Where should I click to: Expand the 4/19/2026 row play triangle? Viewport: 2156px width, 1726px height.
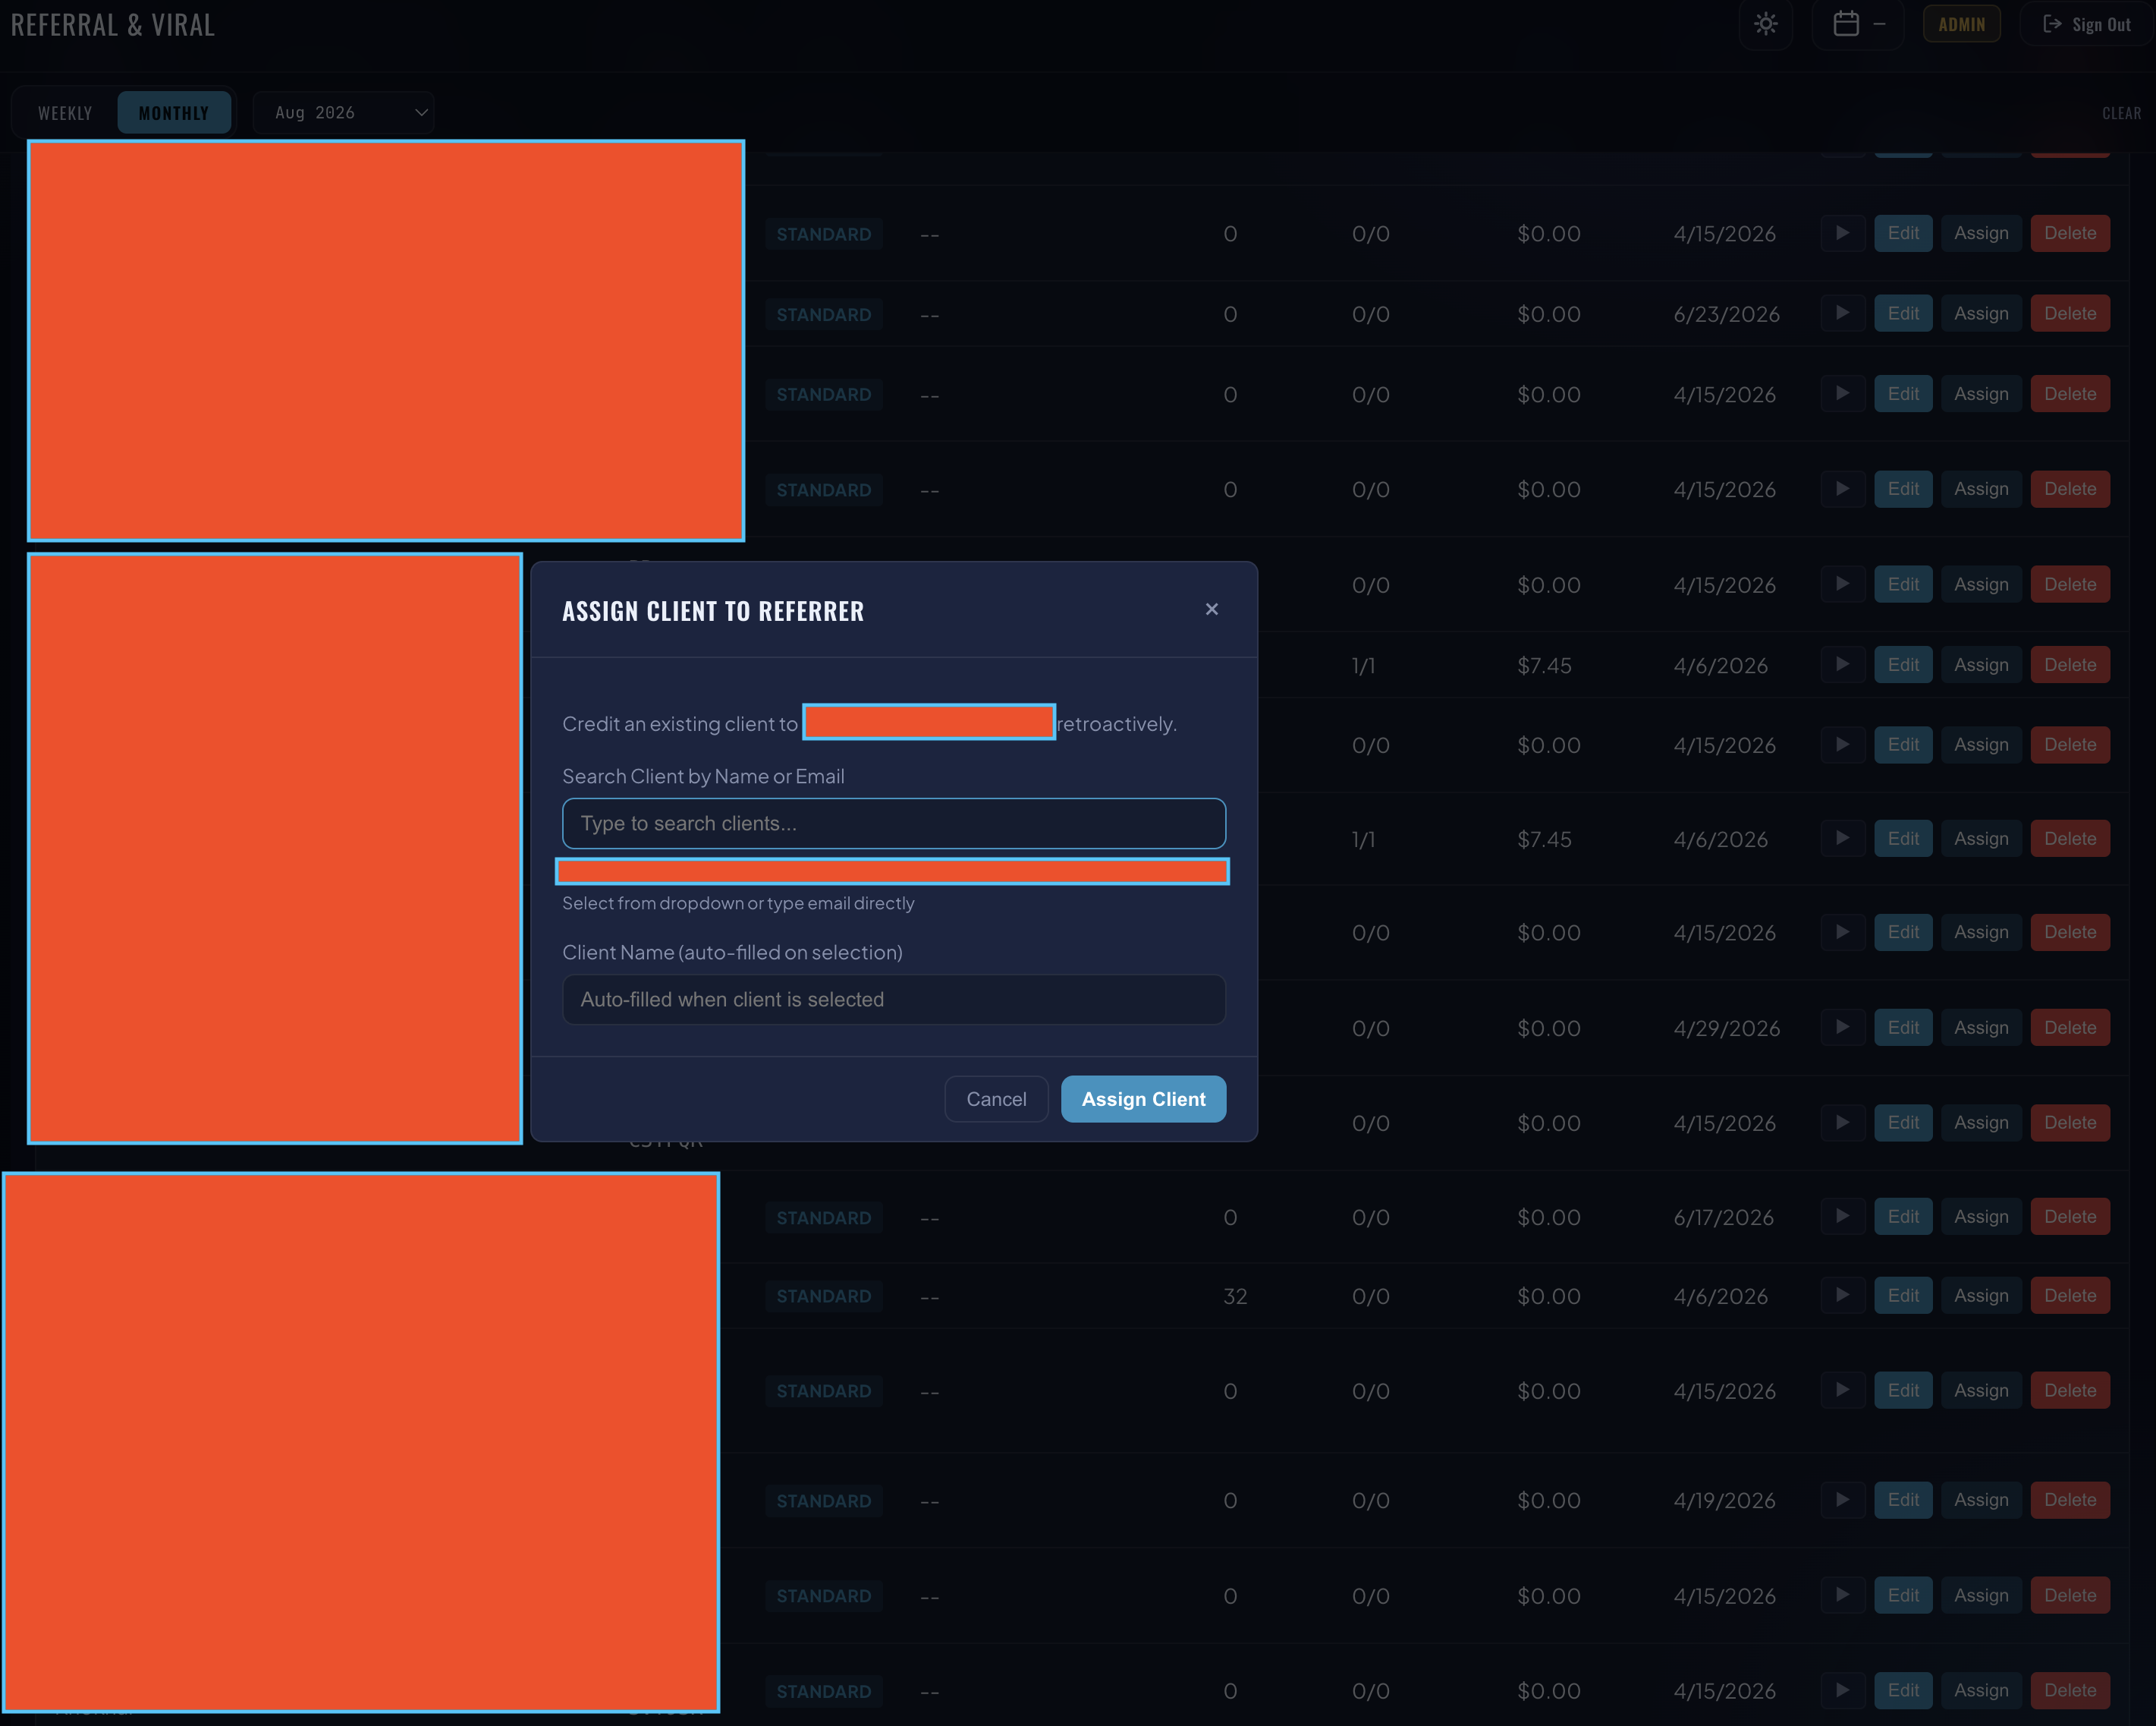tap(1842, 1500)
